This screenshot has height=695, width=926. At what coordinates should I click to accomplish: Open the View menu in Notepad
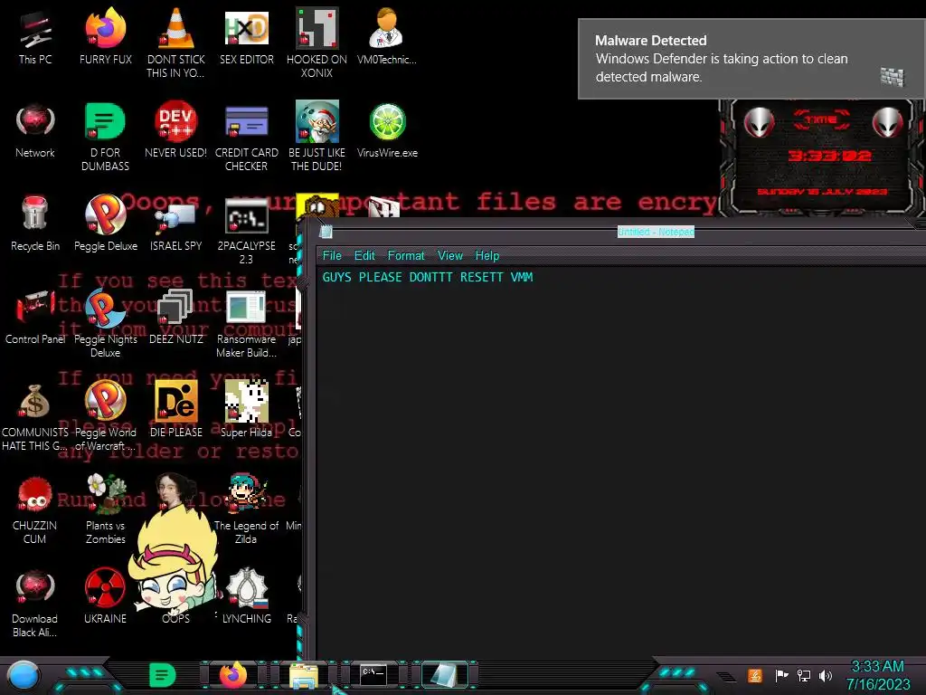[450, 255]
